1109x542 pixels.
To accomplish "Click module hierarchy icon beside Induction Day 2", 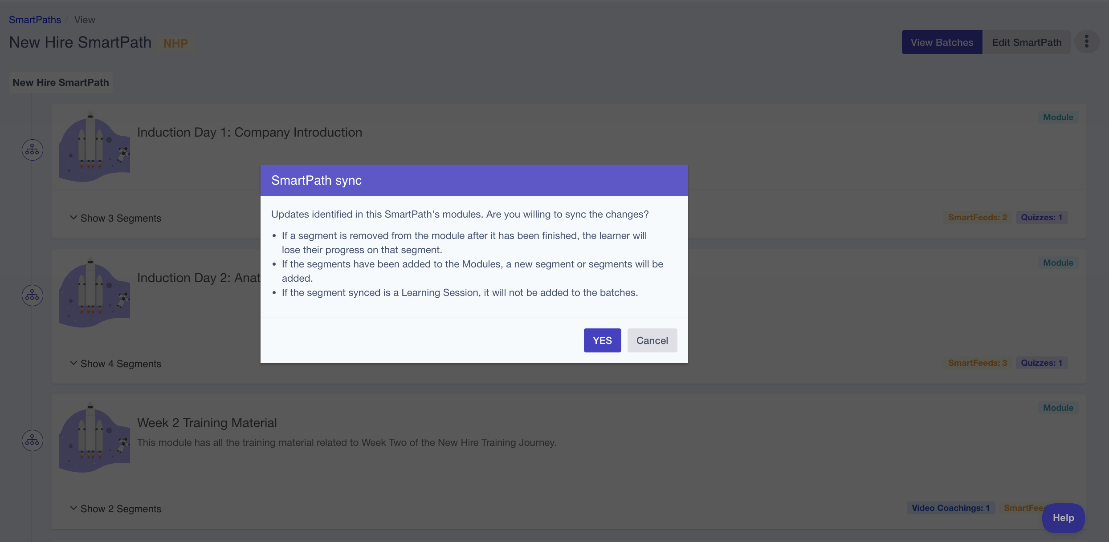I will 33,295.
